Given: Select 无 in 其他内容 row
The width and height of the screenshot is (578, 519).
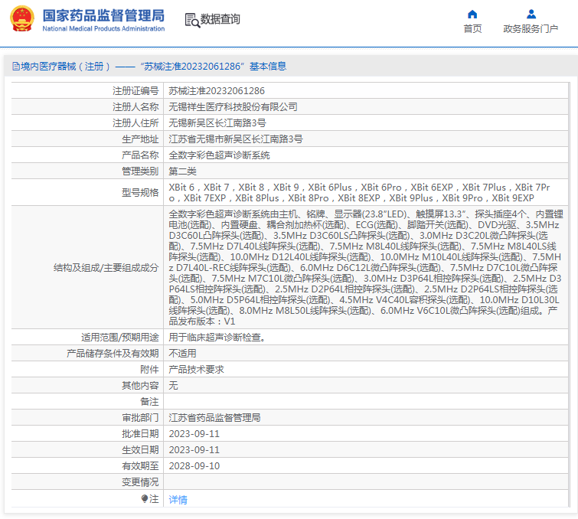Looking at the screenshot, I should [173, 386].
